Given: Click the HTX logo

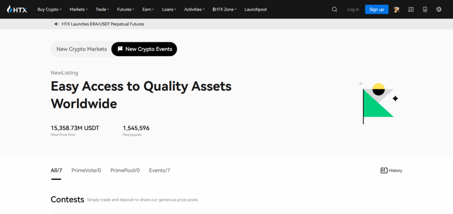Looking at the screenshot, I should coord(17,9).
